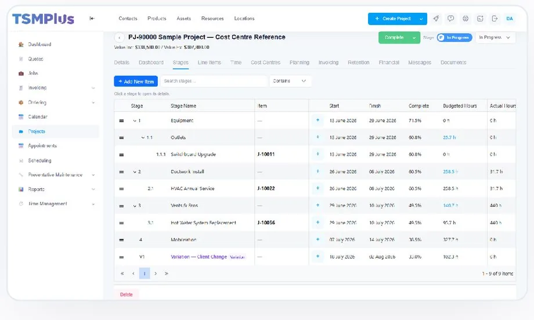Image resolution: width=534 pixels, height=320 pixels.
Task: Open the Contacts top menu
Action: pyautogui.click(x=128, y=19)
